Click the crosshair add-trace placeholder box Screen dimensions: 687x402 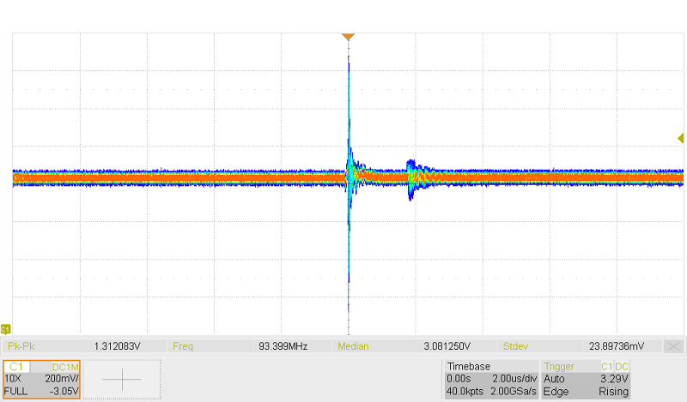[125, 379]
